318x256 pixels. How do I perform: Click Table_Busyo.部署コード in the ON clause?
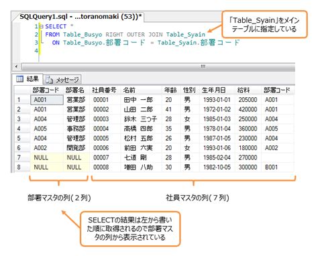pos(104,42)
